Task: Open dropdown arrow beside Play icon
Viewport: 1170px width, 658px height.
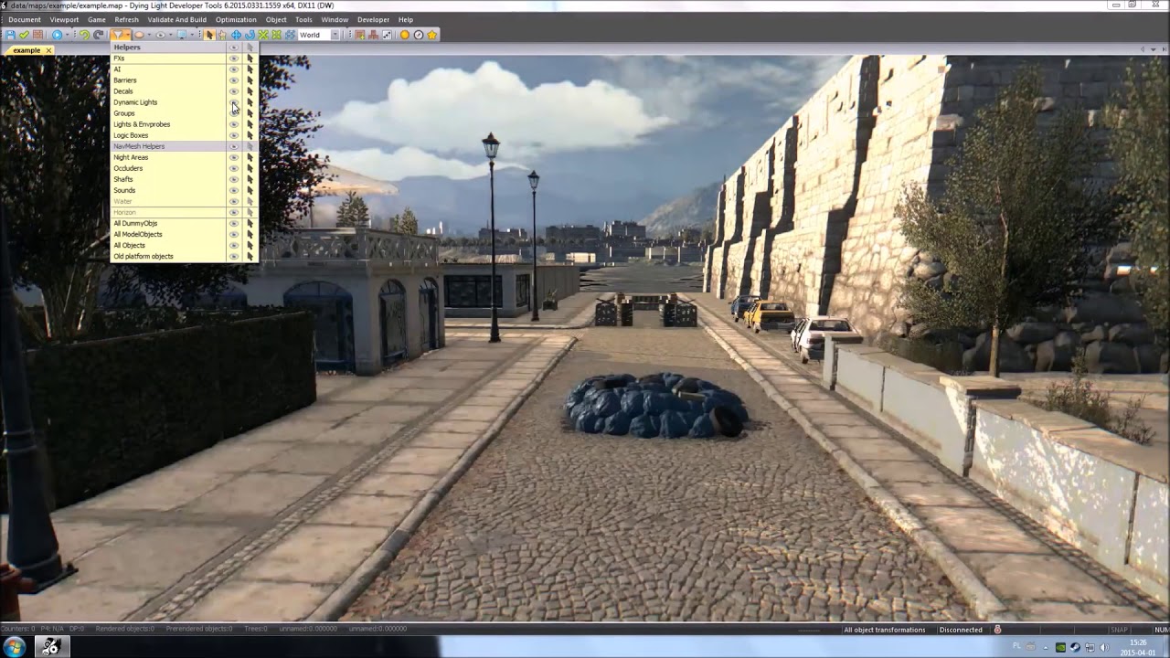Action: (67, 35)
